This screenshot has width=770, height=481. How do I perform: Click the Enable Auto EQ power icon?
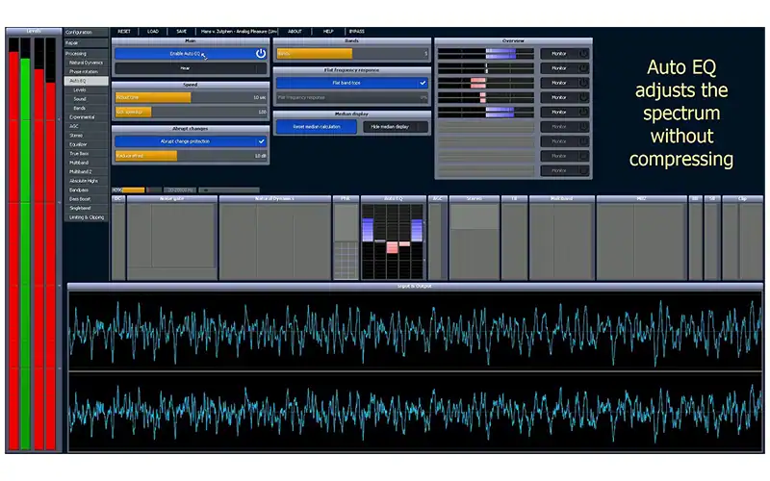(260, 54)
